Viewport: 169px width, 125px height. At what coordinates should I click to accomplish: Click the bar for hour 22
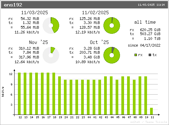coord(77,97)
